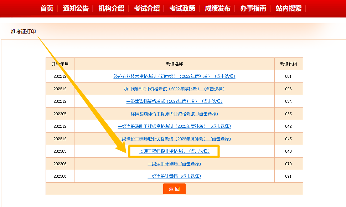346x207 pixels.
Task: Click exam code 048 cell
Action: click(x=288, y=151)
